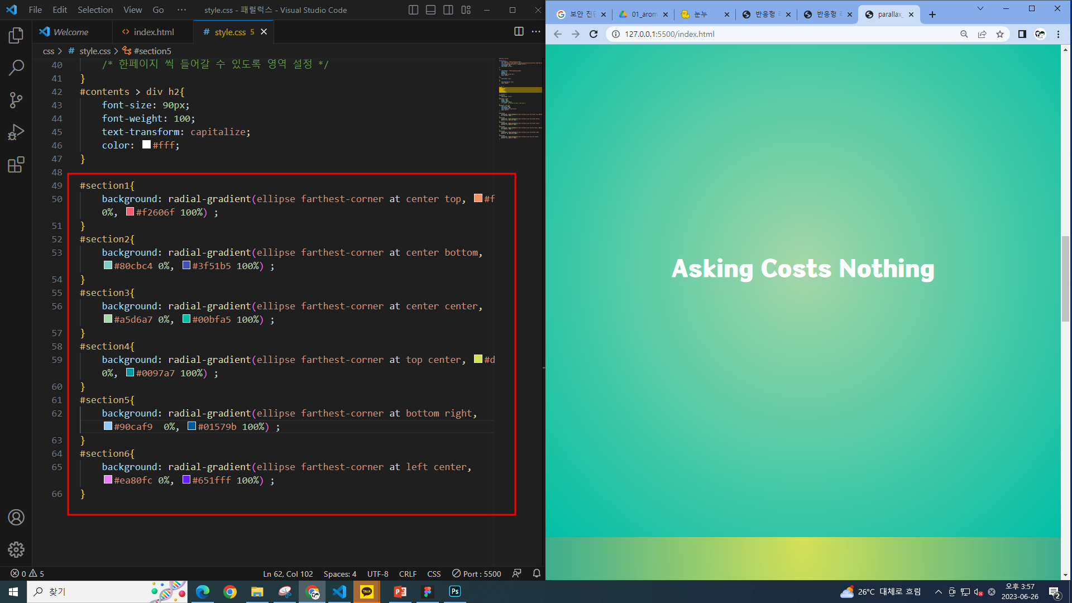Image resolution: width=1072 pixels, height=603 pixels.
Task: Open the Selection menu
Action: tap(95, 10)
